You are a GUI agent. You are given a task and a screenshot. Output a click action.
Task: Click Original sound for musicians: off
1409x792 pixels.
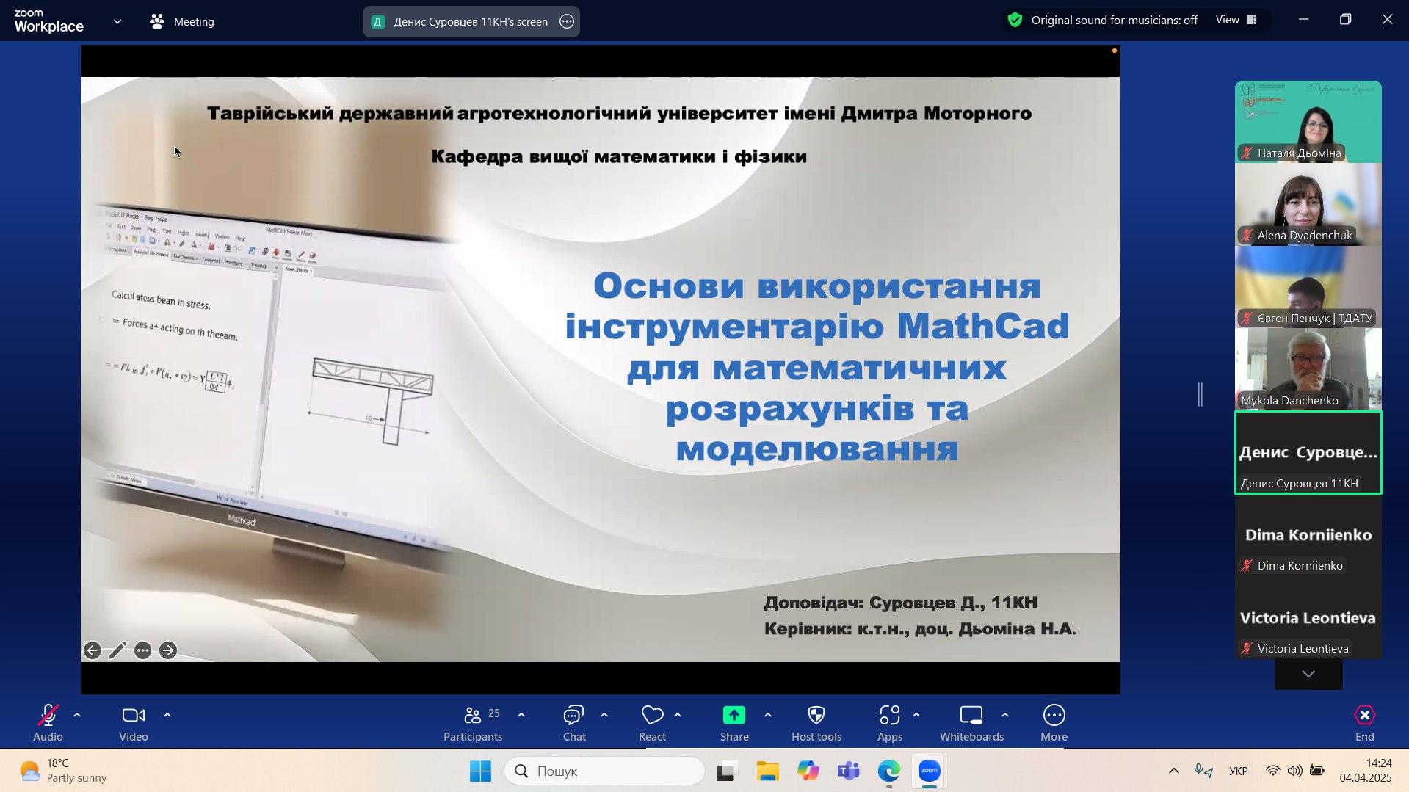pos(1114,21)
